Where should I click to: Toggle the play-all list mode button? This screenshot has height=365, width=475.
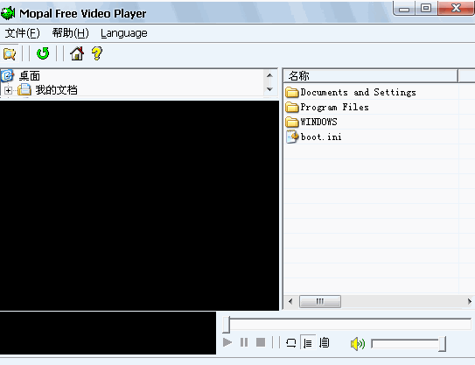tap(325, 343)
